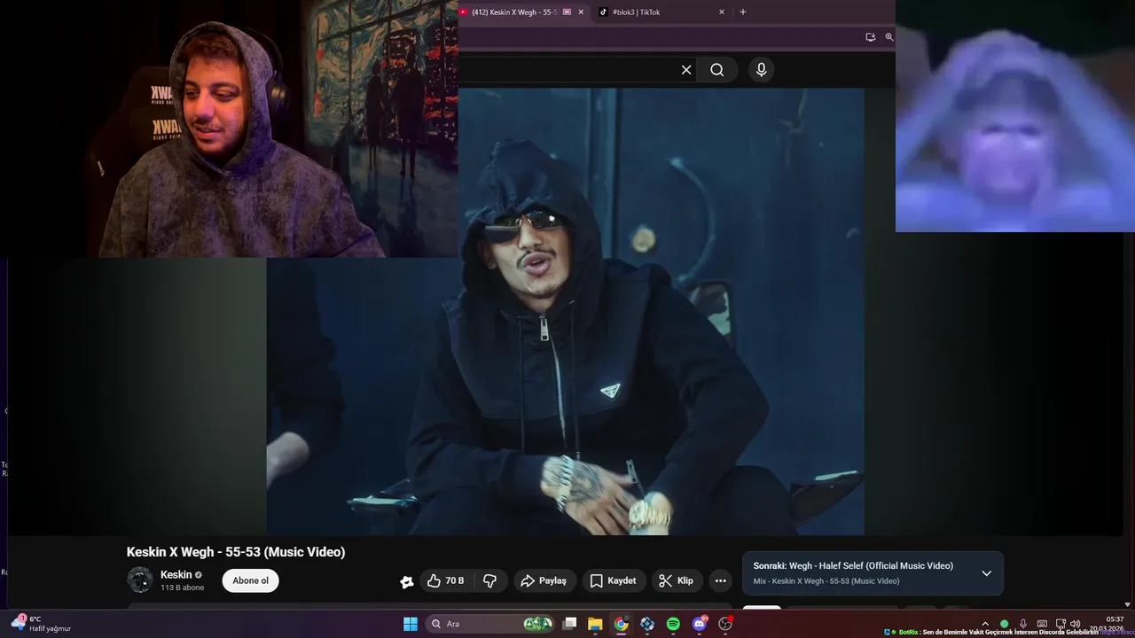Open the weather widget showing 6°C
Screen dimensions: 1135x638
coord(41,624)
